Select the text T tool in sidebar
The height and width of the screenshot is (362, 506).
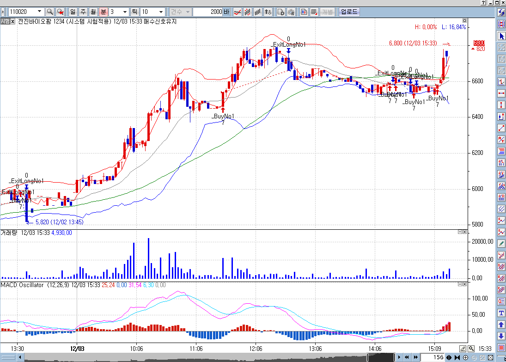(x=501, y=313)
